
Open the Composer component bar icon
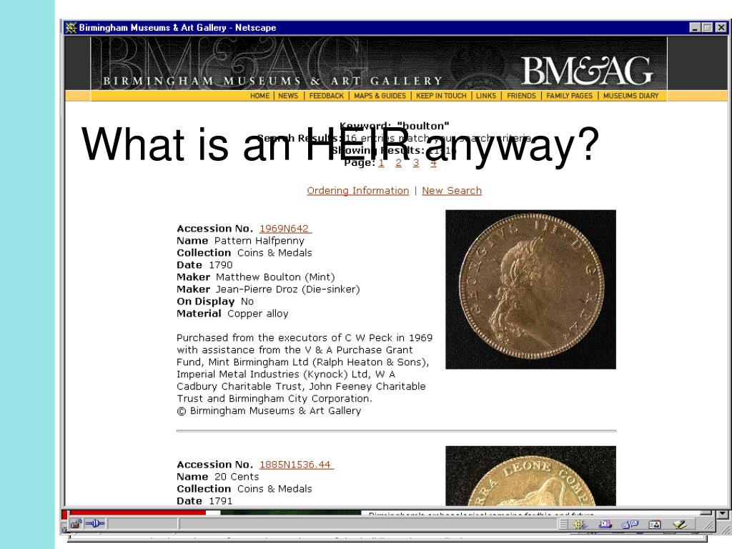tap(679, 525)
